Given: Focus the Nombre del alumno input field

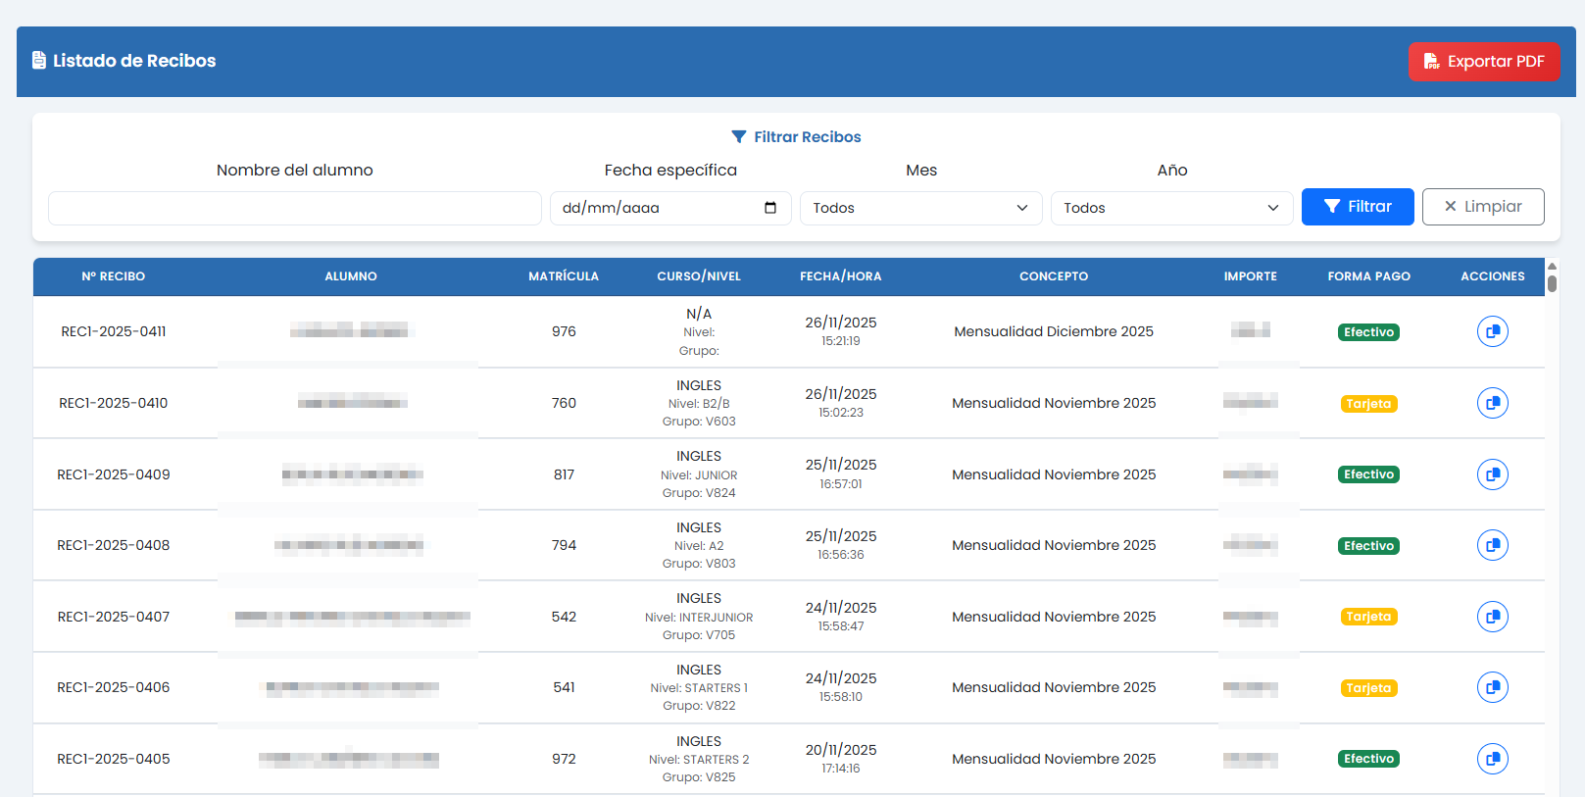Looking at the screenshot, I should (x=294, y=208).
